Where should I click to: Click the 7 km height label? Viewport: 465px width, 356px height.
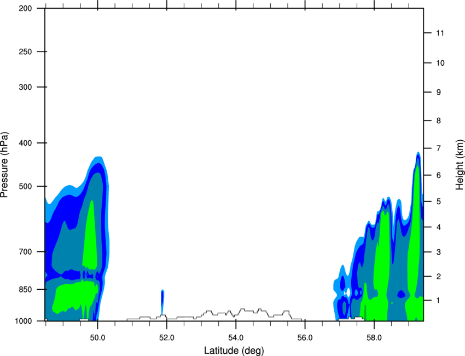(439, 148)
